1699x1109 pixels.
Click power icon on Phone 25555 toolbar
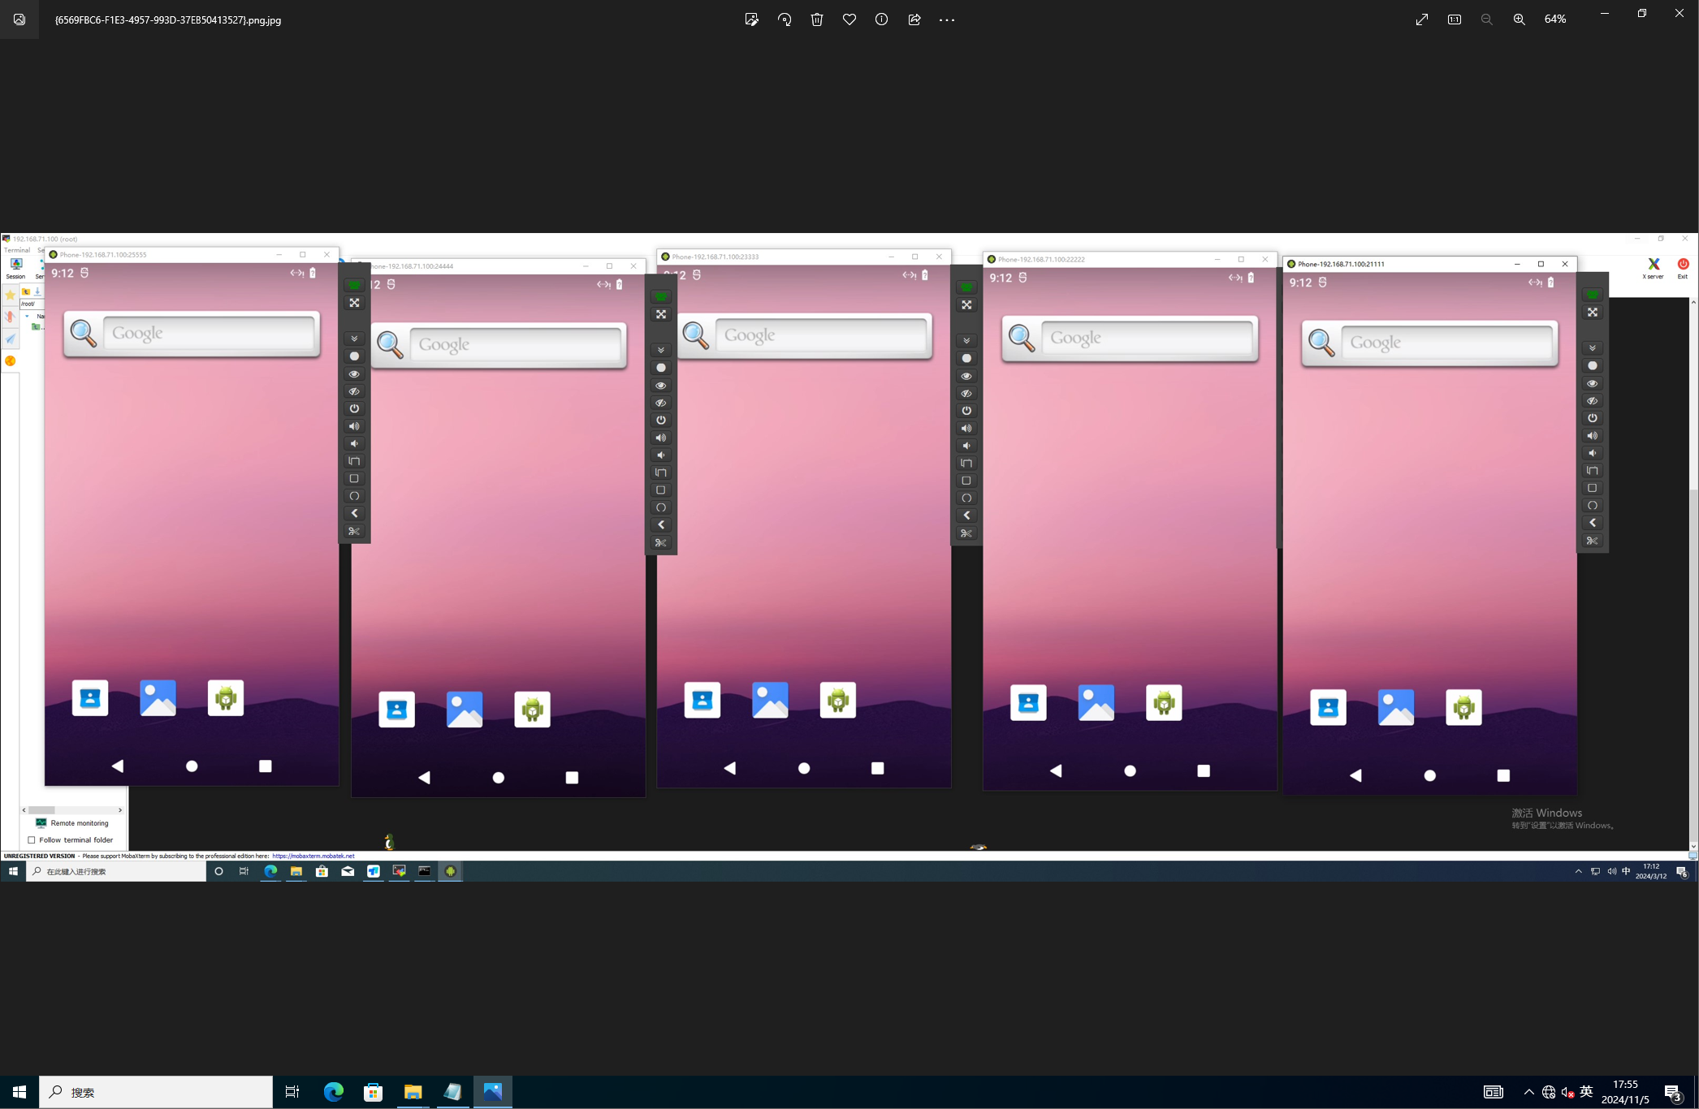(x=354, y=409)
